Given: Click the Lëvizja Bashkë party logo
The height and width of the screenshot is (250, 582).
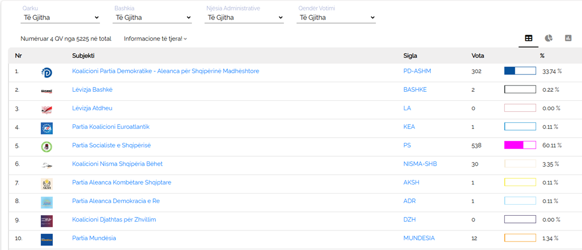Looking at the screenshot, I should 47,91.
